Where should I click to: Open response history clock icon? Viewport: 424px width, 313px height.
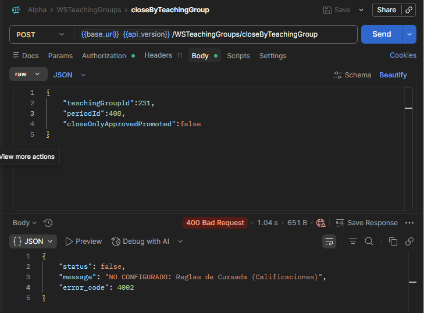(48, 223)
